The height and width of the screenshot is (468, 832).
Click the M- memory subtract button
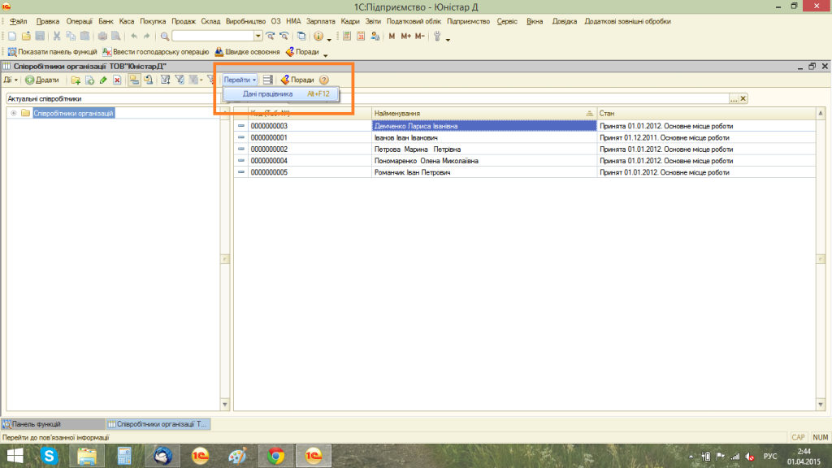(x=420, y=36)
